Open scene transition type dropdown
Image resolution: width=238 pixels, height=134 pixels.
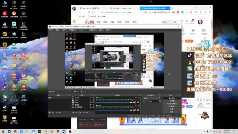pos(151,98)
